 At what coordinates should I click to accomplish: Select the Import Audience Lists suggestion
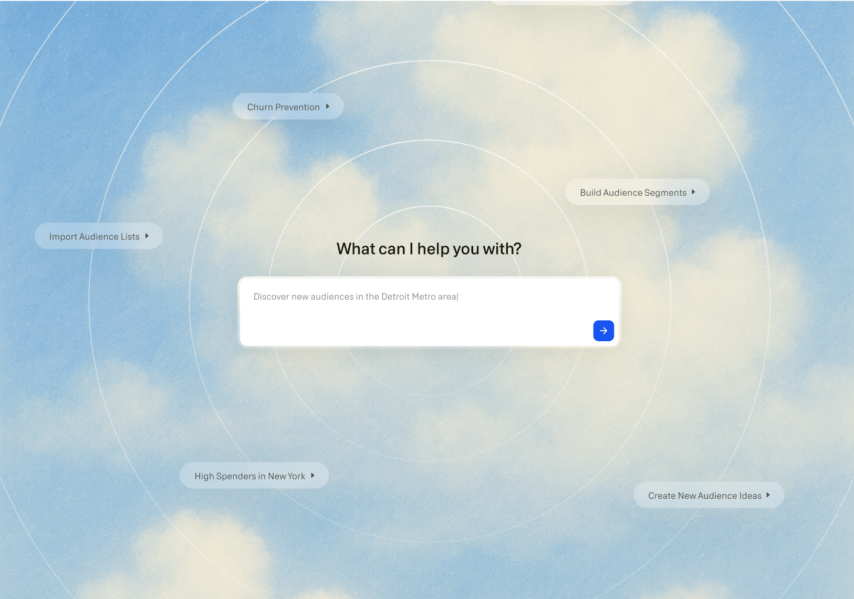(99, 236)
